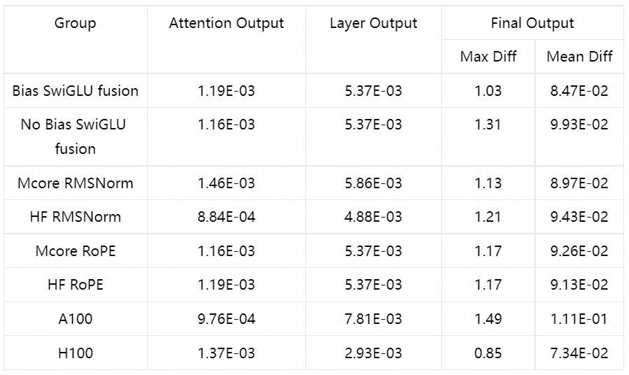Click the Layer Output column header
Screen dimensions: 629x375
(373, 23)
